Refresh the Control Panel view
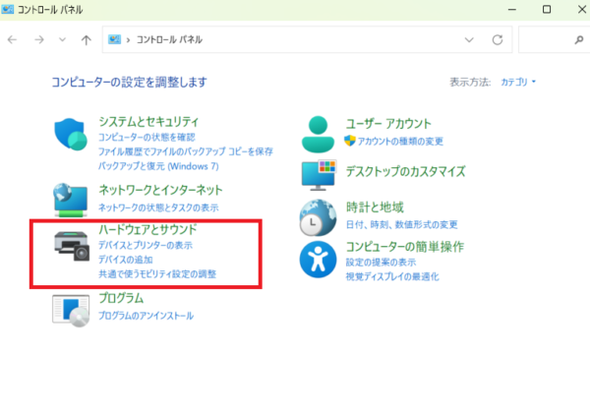 point(498,39)
